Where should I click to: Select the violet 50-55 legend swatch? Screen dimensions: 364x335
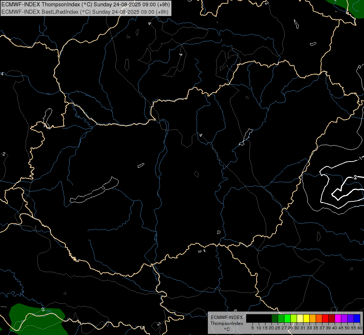351,318
